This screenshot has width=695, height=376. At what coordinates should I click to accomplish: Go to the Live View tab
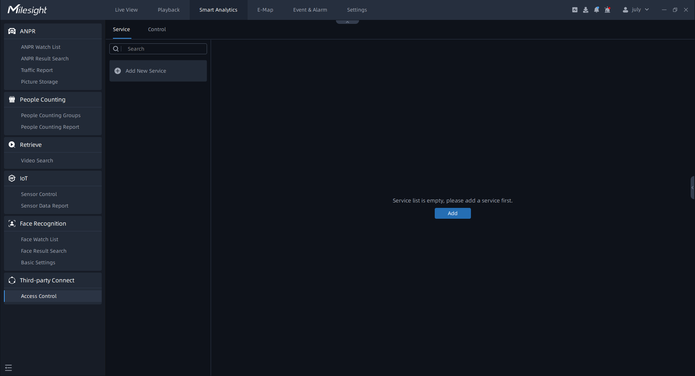126,10
